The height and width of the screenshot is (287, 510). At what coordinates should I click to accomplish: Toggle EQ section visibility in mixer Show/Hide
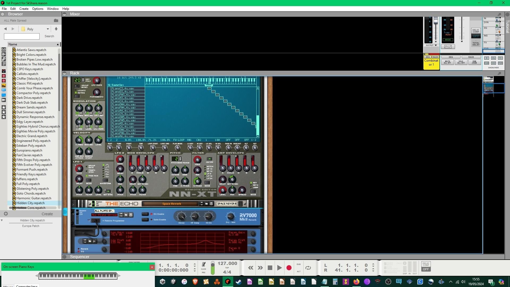(x=494, y=58)
